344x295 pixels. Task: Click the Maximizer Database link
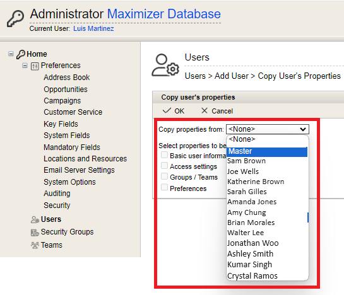(164, 14)
